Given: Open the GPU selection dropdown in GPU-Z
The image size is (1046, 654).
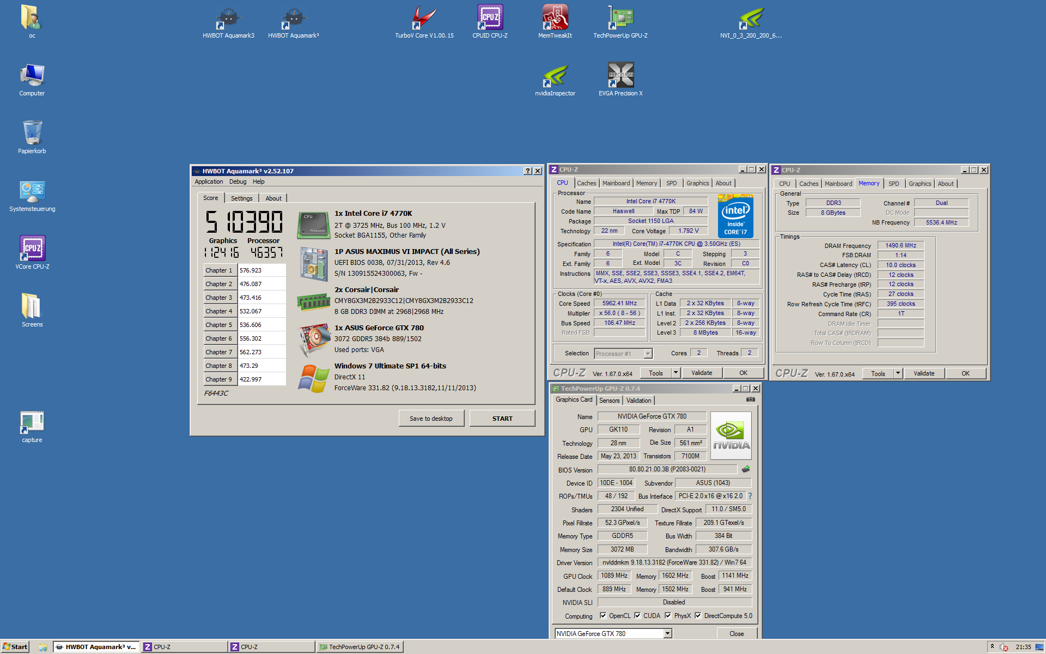Looking at the screenshot, I should [667, 633].
